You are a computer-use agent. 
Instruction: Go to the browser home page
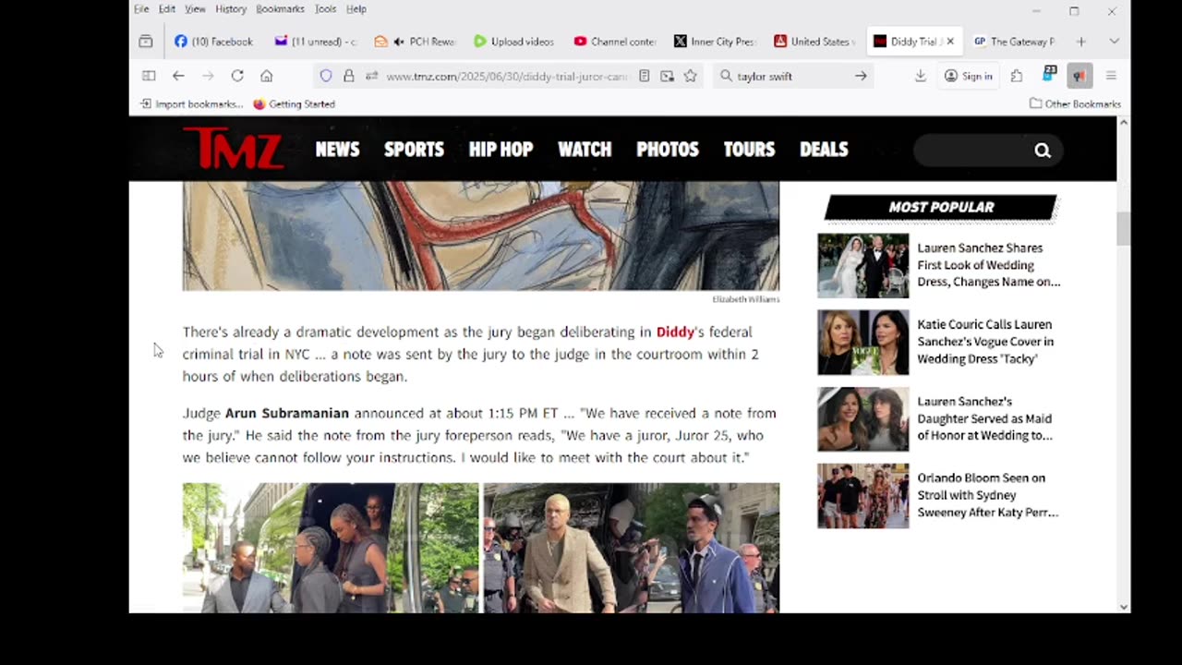(267, 76)
